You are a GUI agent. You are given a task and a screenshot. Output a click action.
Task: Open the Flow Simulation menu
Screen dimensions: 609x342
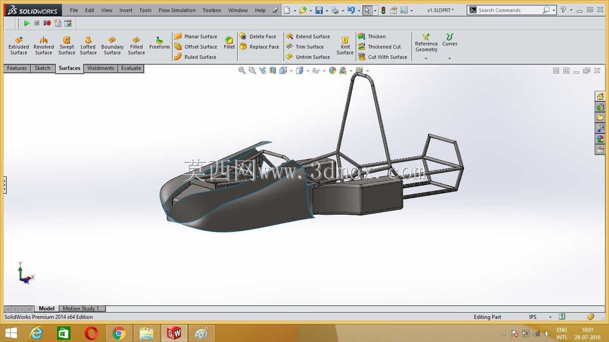pos(177,10)
